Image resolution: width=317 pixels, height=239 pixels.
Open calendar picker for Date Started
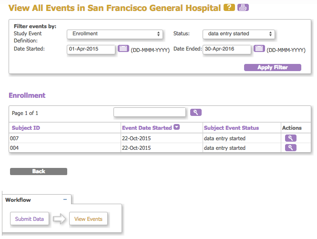pos(123,49)
